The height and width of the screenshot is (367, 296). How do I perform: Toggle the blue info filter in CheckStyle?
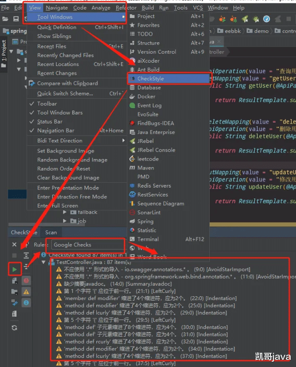[x=26, y=302]
